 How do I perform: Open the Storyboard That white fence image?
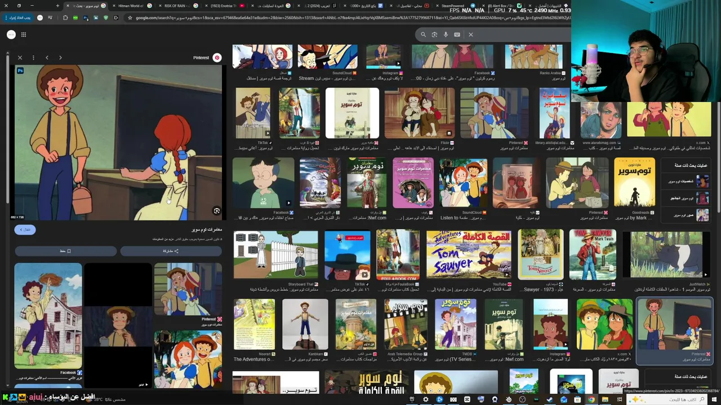[x=275, y=254]
